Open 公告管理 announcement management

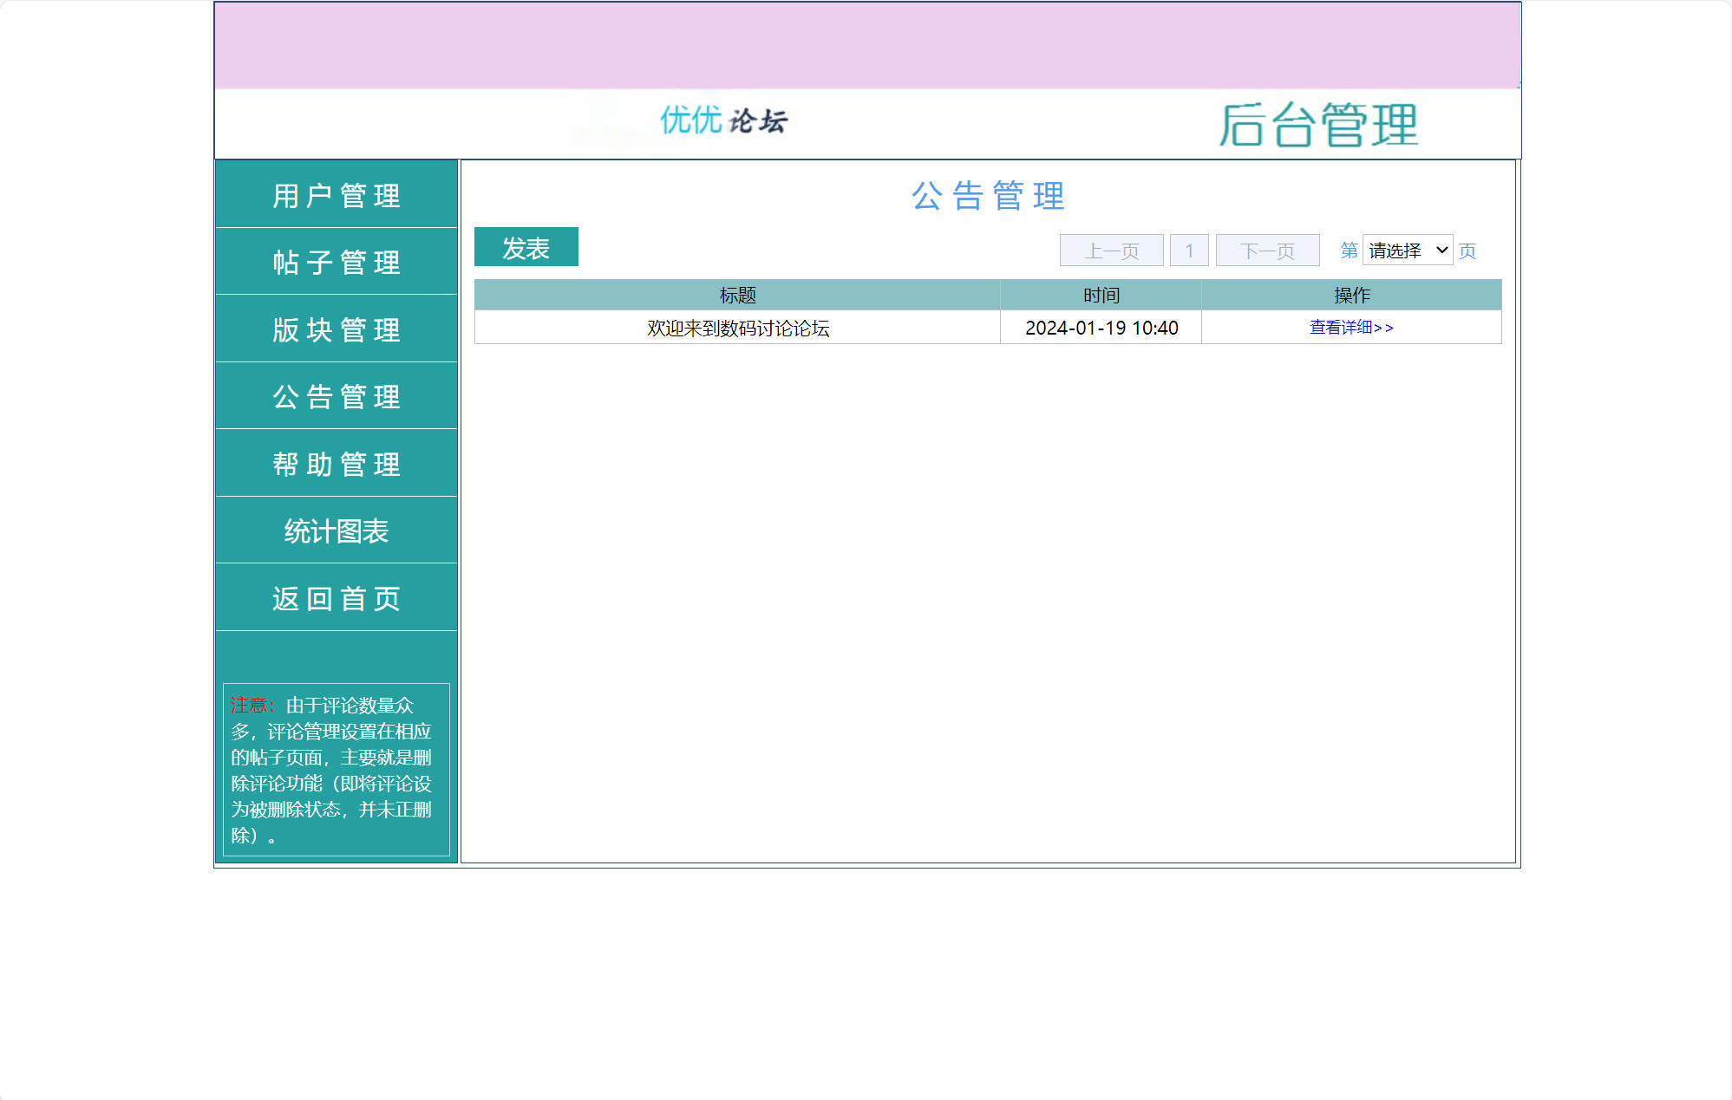tap(335, 396)
